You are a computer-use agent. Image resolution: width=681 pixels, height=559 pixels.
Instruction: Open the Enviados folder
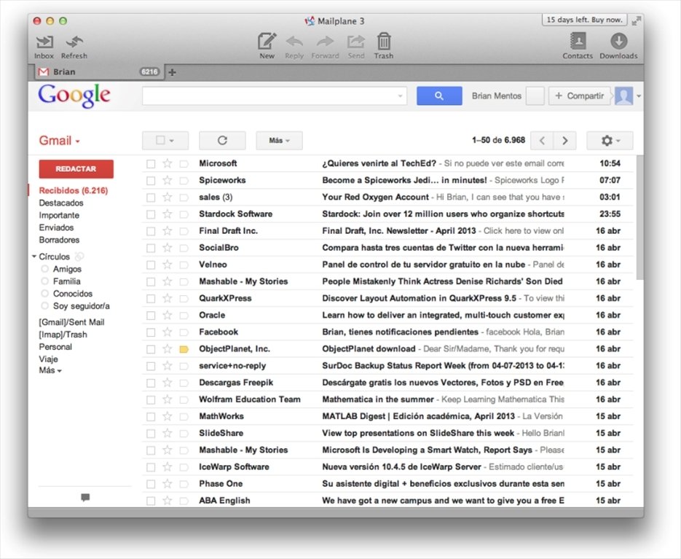click(56, 227)
